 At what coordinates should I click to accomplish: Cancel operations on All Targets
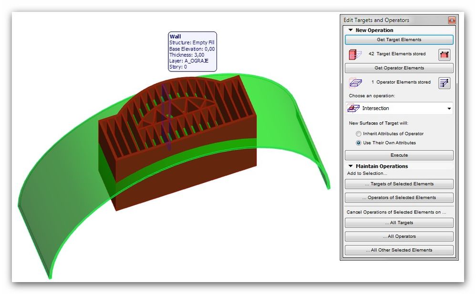click(x=399, y=223)
